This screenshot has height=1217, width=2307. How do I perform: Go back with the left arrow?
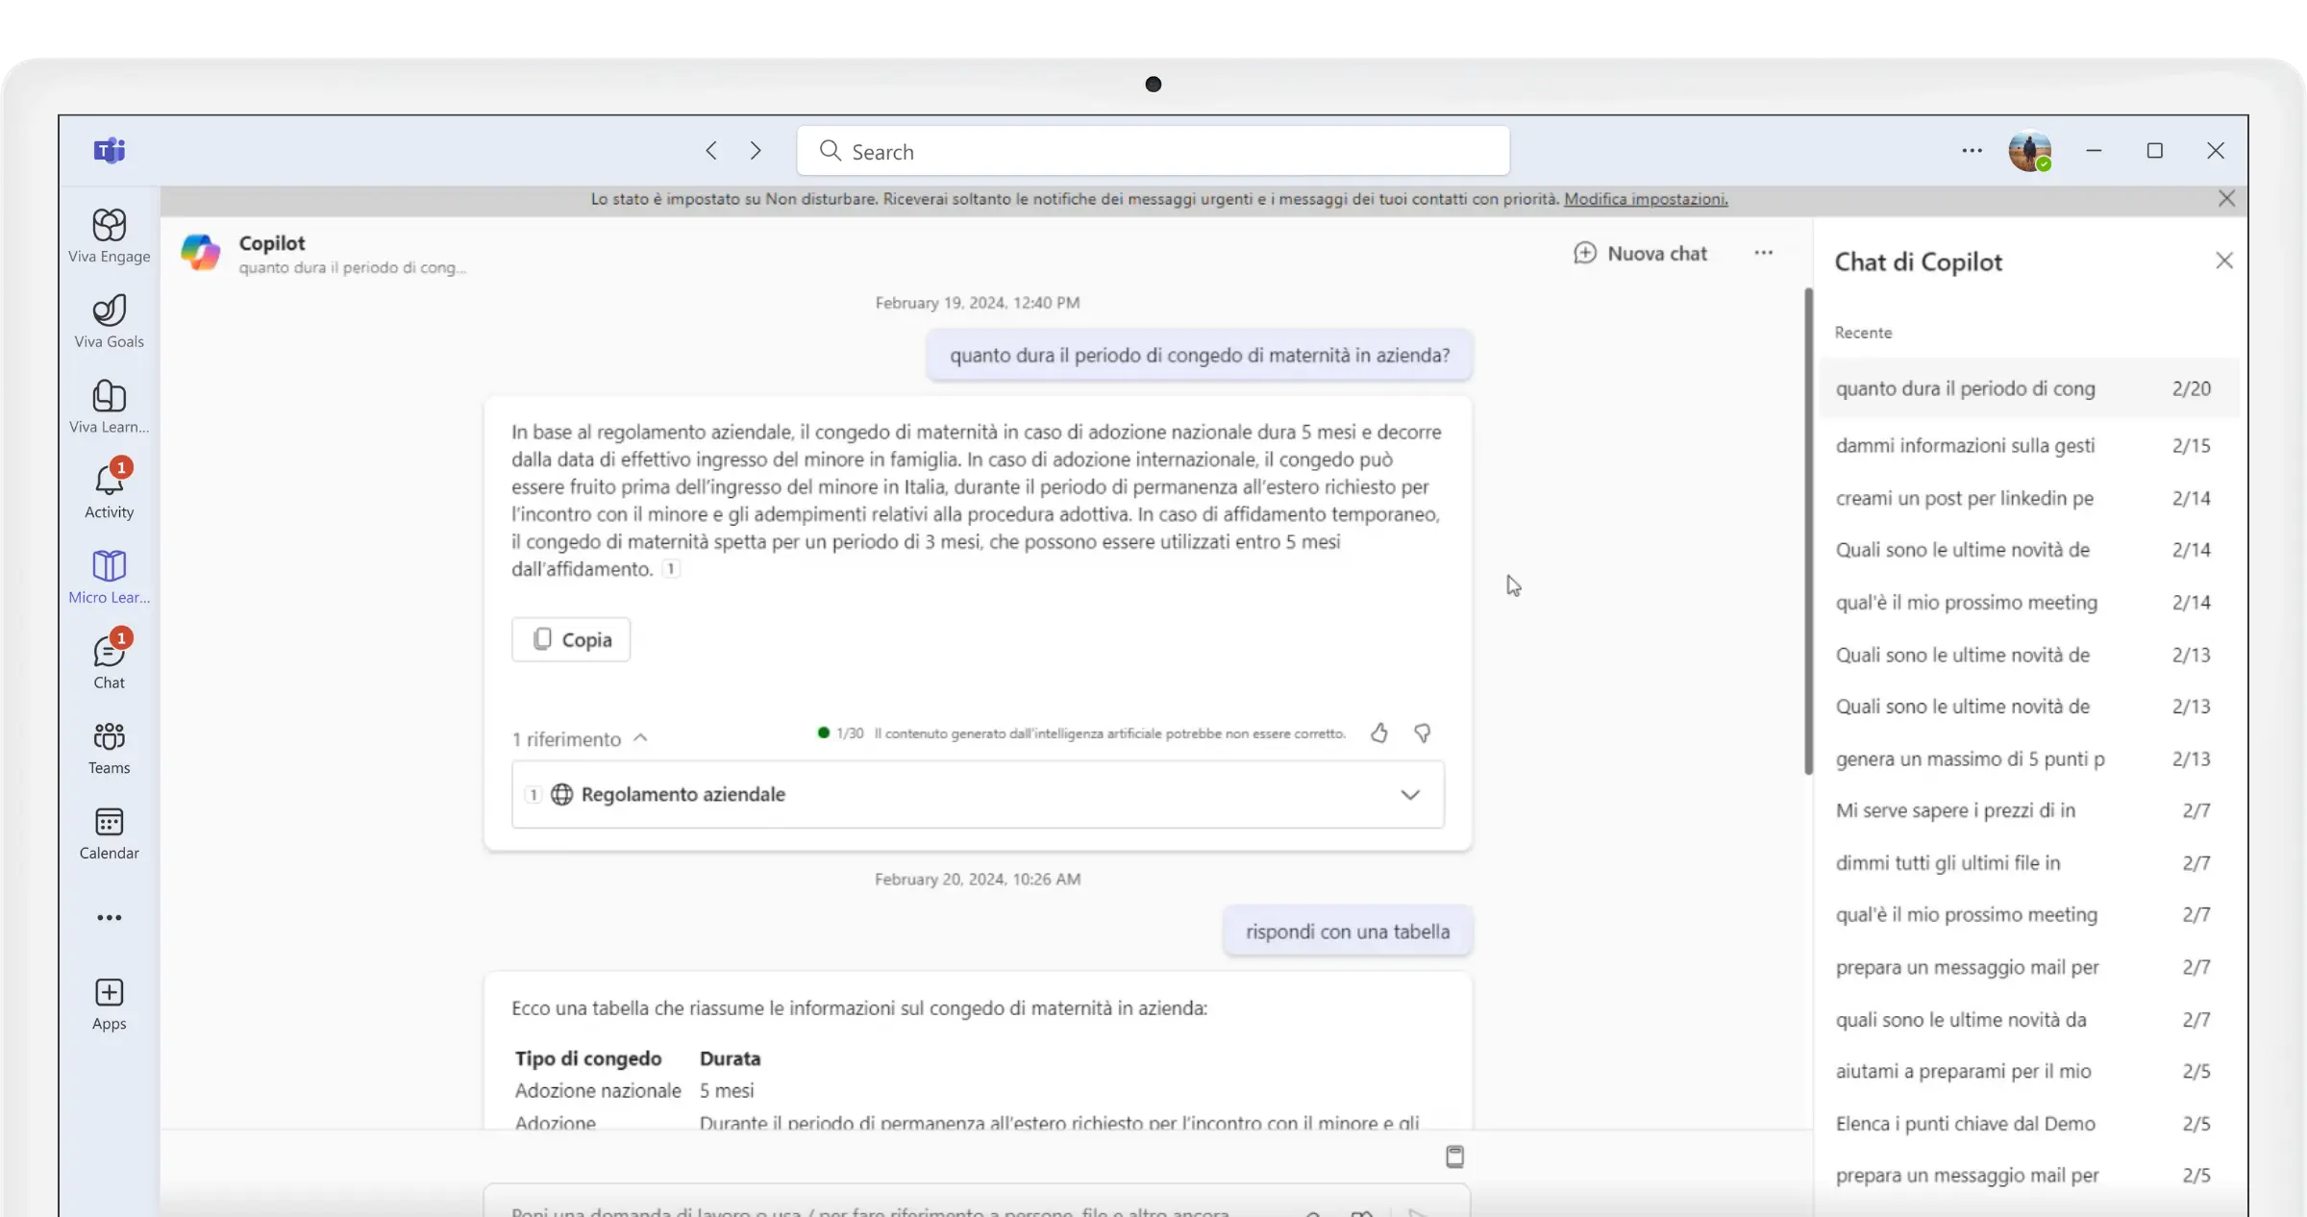pyautogui.click(x=711, y=151)
